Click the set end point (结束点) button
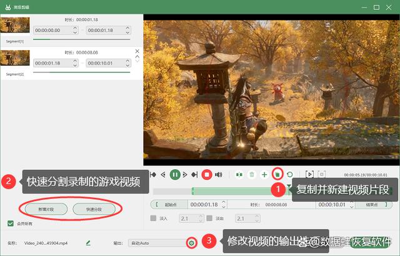This screenshot has height=256, width=400. tap(374, 205)
